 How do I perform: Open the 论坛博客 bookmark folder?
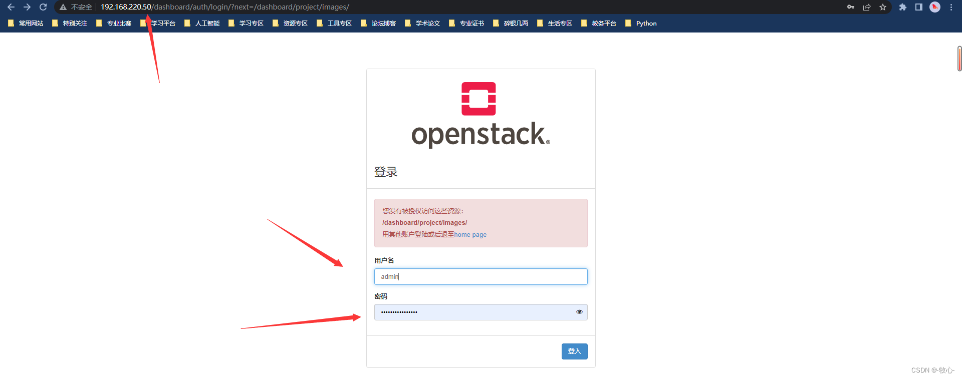(378, 24)
